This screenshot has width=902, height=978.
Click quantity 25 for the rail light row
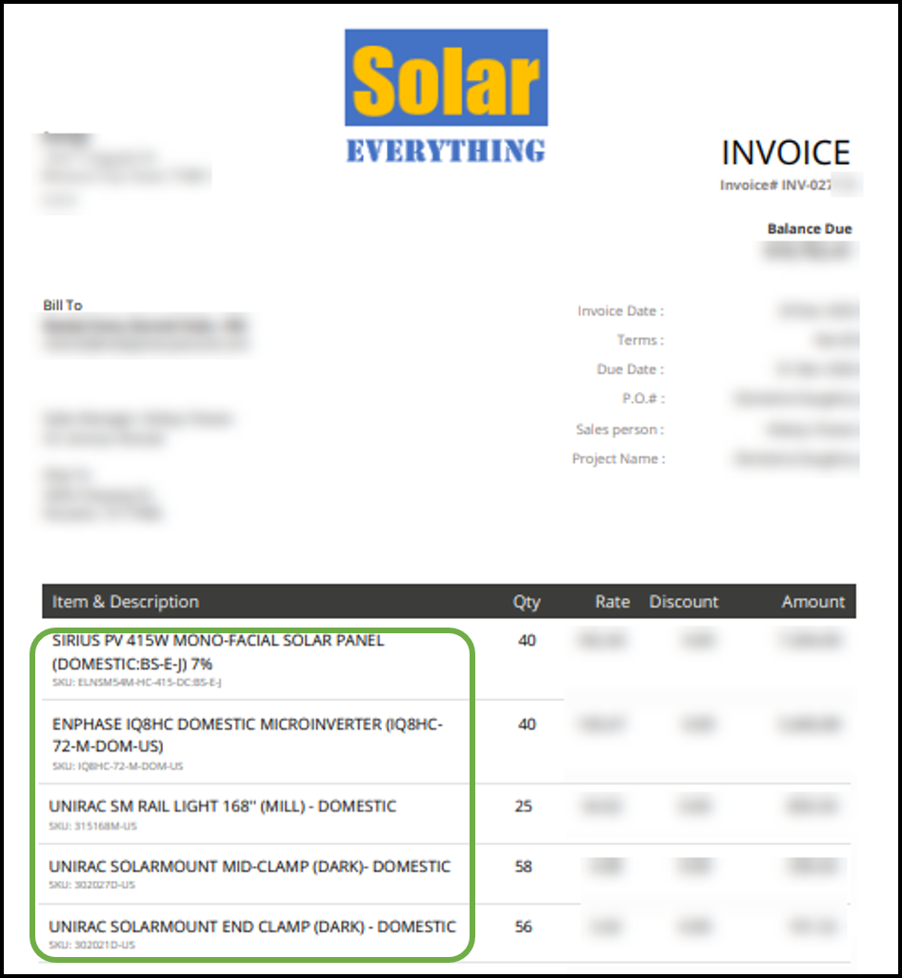(523, 807)
